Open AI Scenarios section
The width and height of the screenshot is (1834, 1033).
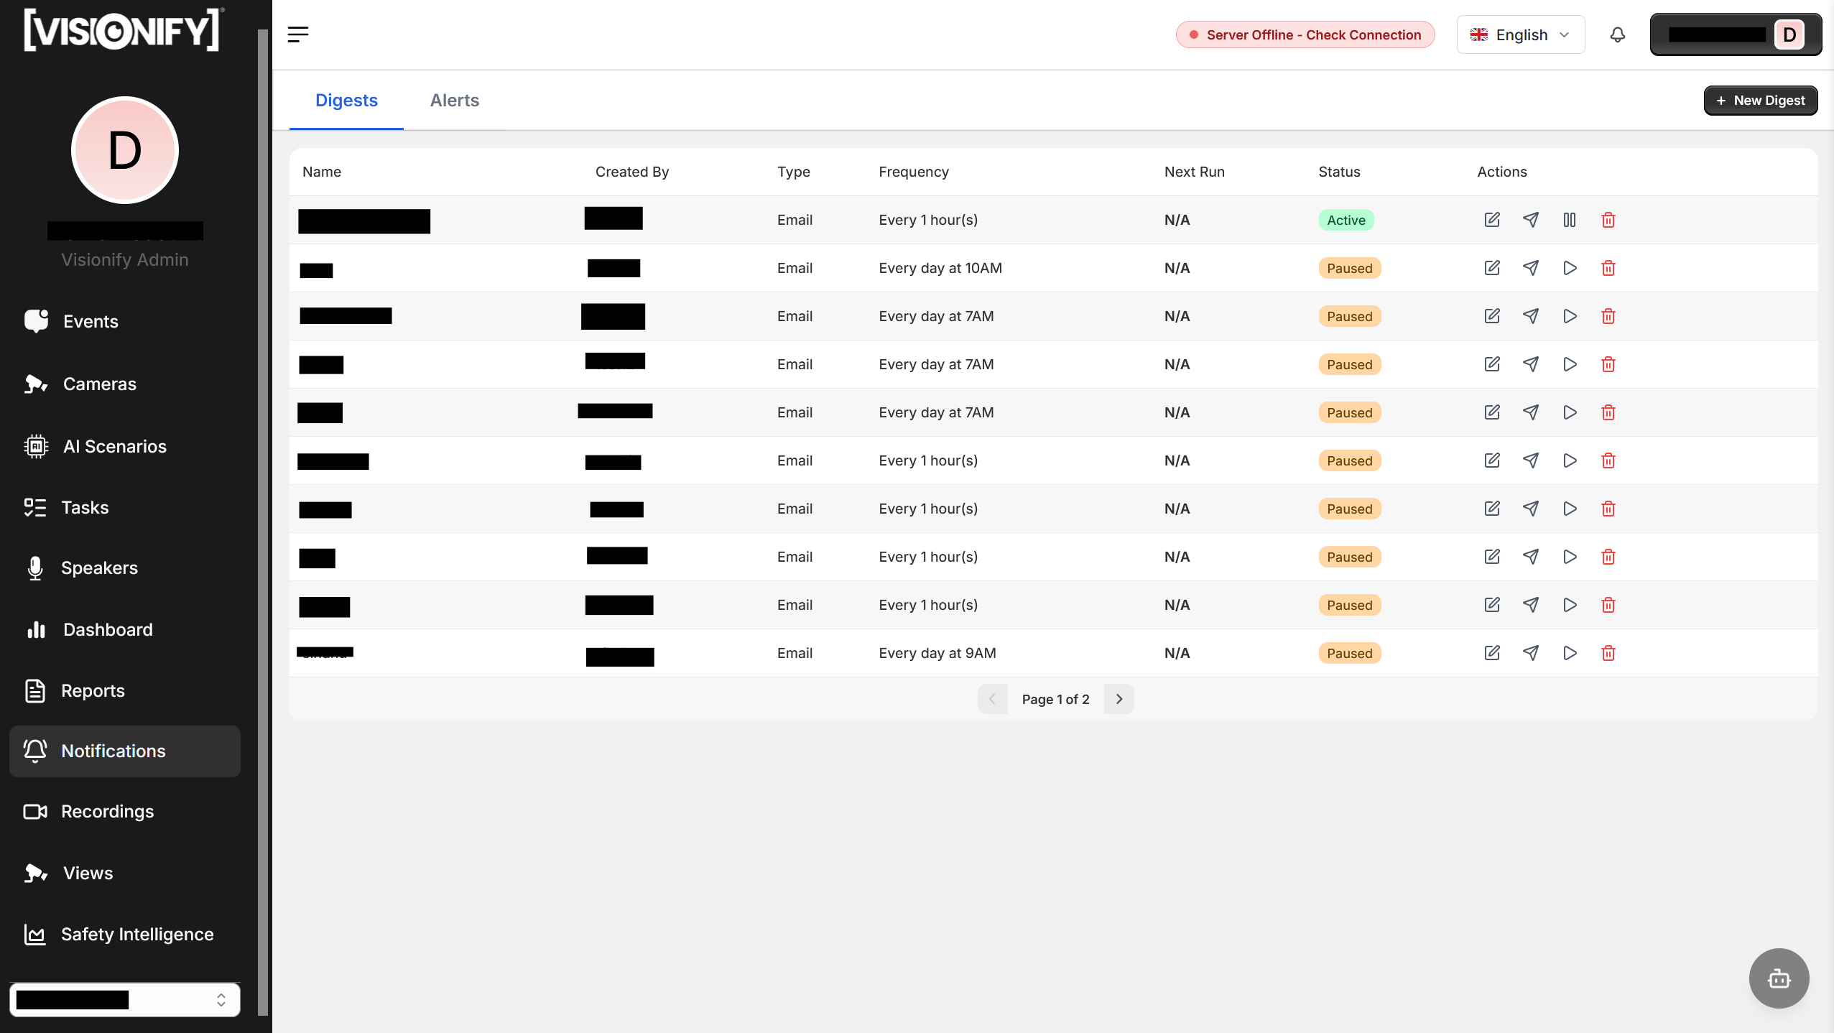pyautogui.click(x=125, y=446)
